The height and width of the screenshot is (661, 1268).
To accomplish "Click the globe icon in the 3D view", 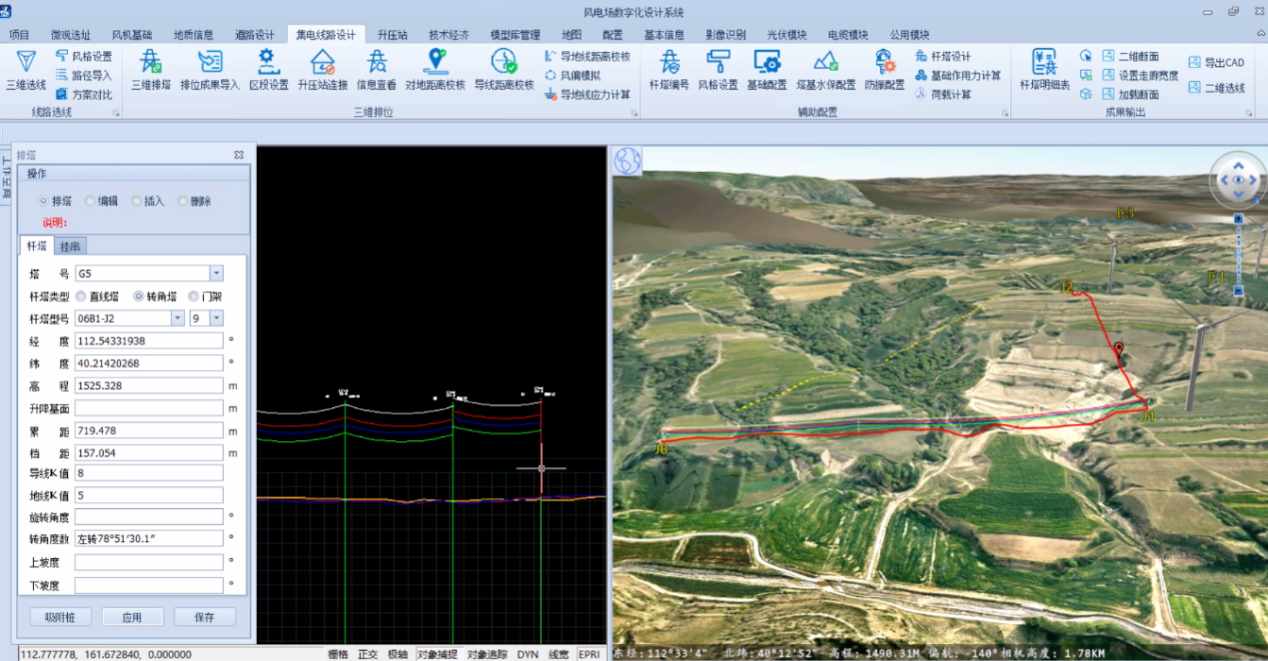I will (628, 160).
